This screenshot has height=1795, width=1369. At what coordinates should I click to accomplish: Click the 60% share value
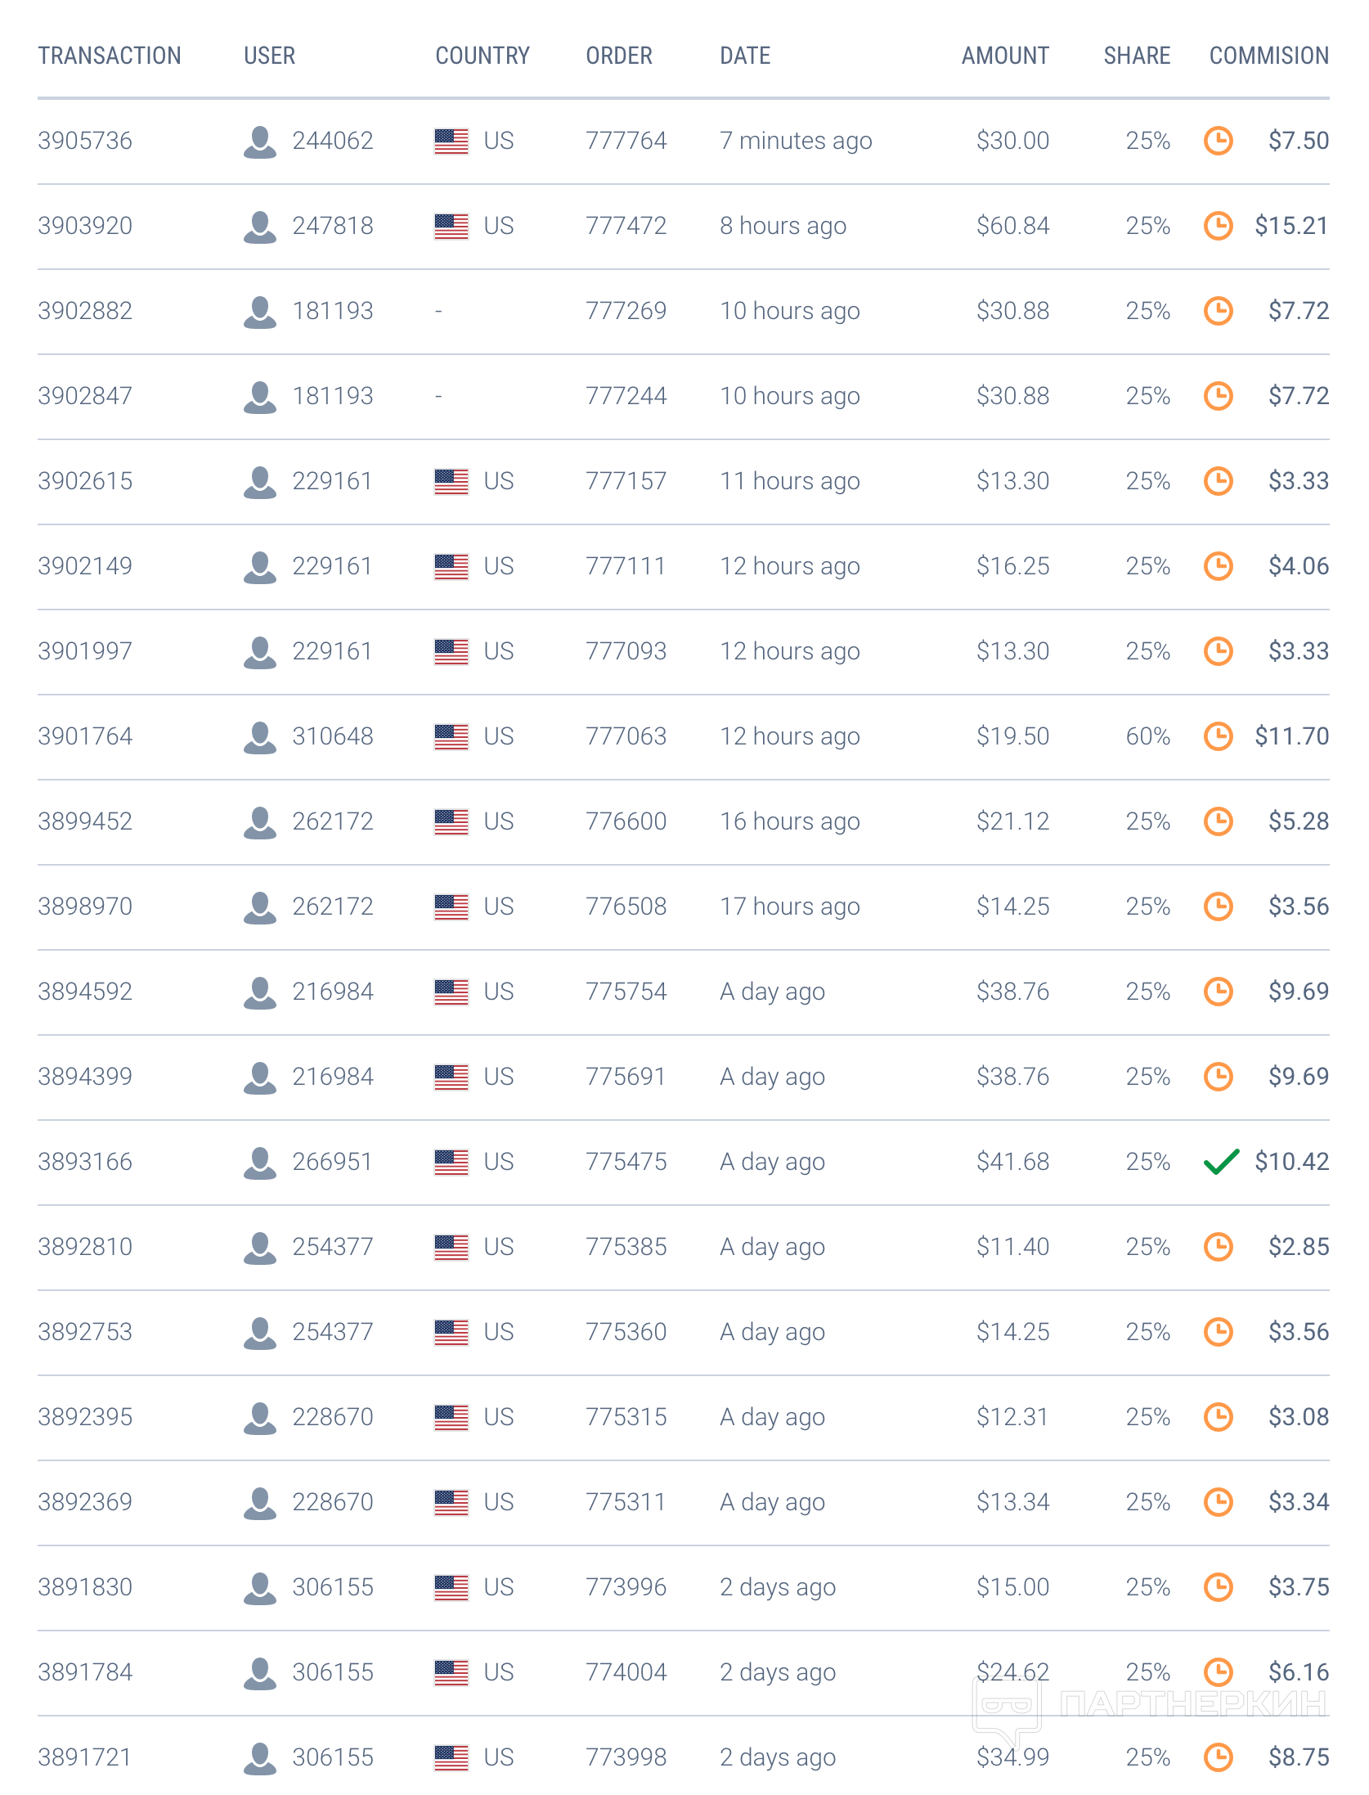[1148, 736]
